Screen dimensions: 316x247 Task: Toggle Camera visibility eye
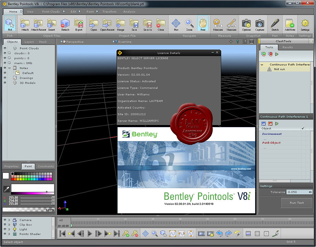point(5,220)
